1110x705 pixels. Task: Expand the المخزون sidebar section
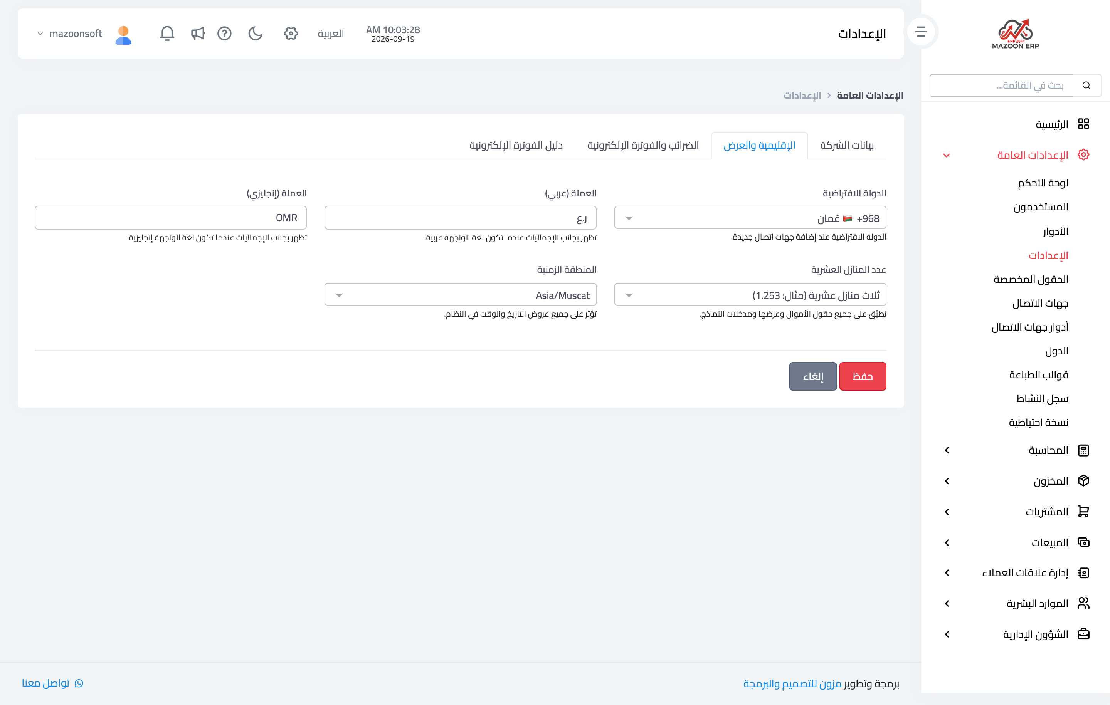[x=947, y=481]
